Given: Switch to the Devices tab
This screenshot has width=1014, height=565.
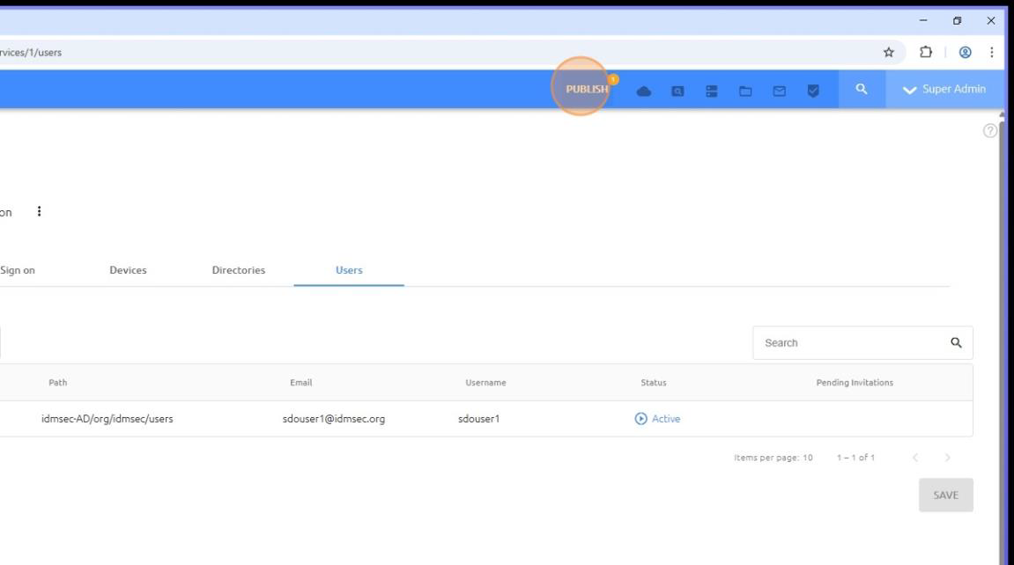Looking at the screenshot, I should tap(128, 270).
